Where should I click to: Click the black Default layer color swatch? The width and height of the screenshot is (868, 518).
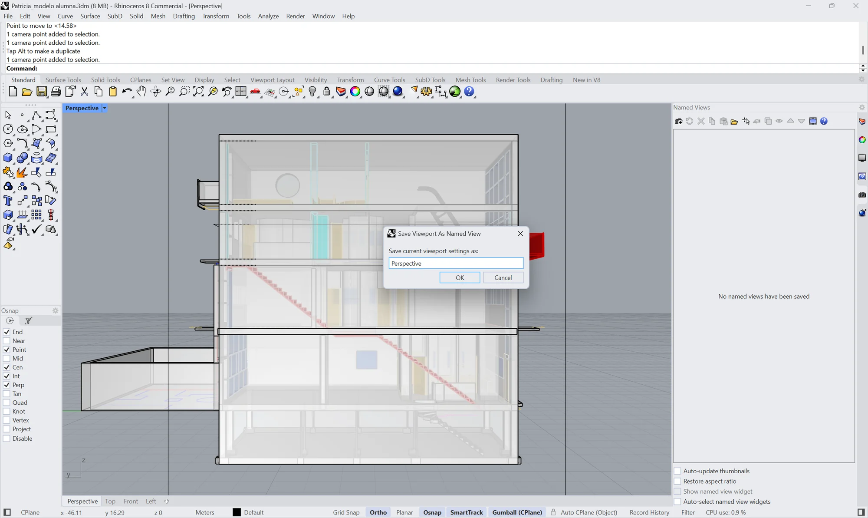(x=237, y=512)
